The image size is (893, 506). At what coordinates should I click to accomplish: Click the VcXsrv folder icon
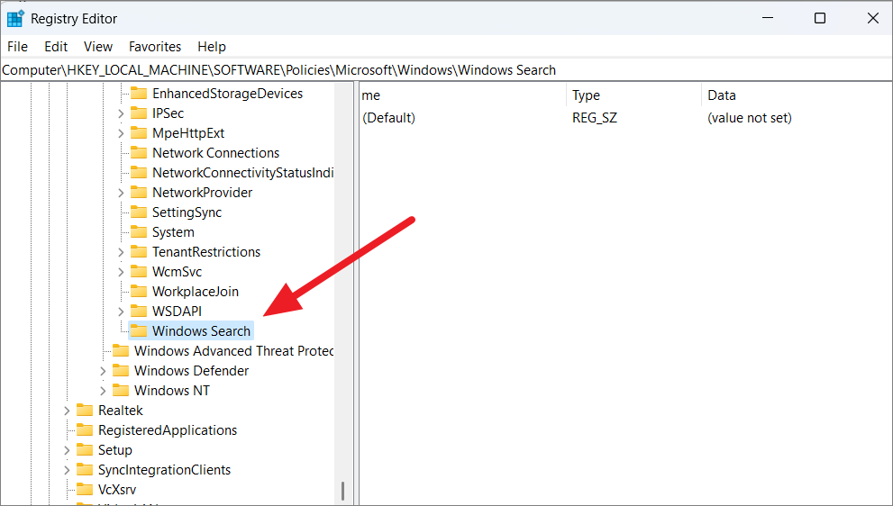pos(85,490)
